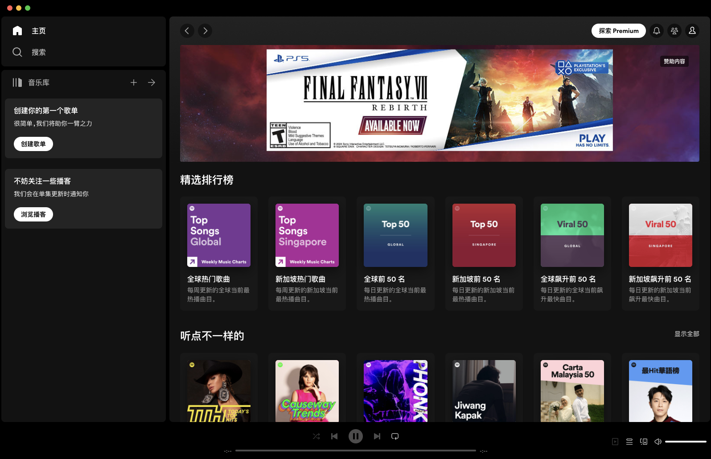Open friend activity icon

tap(674, 31)
